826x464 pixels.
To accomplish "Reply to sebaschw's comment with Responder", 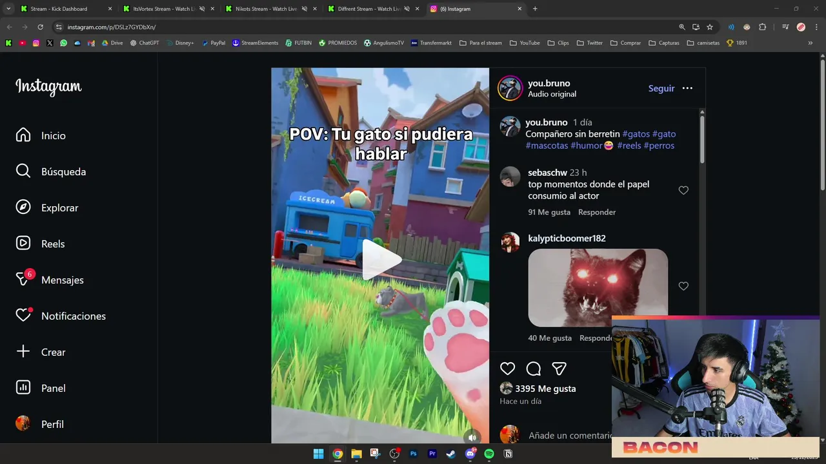I will pos(597,212).
